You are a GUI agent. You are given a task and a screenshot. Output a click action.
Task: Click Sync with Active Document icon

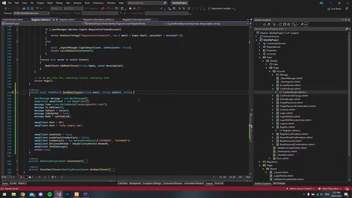pos(280,24)
